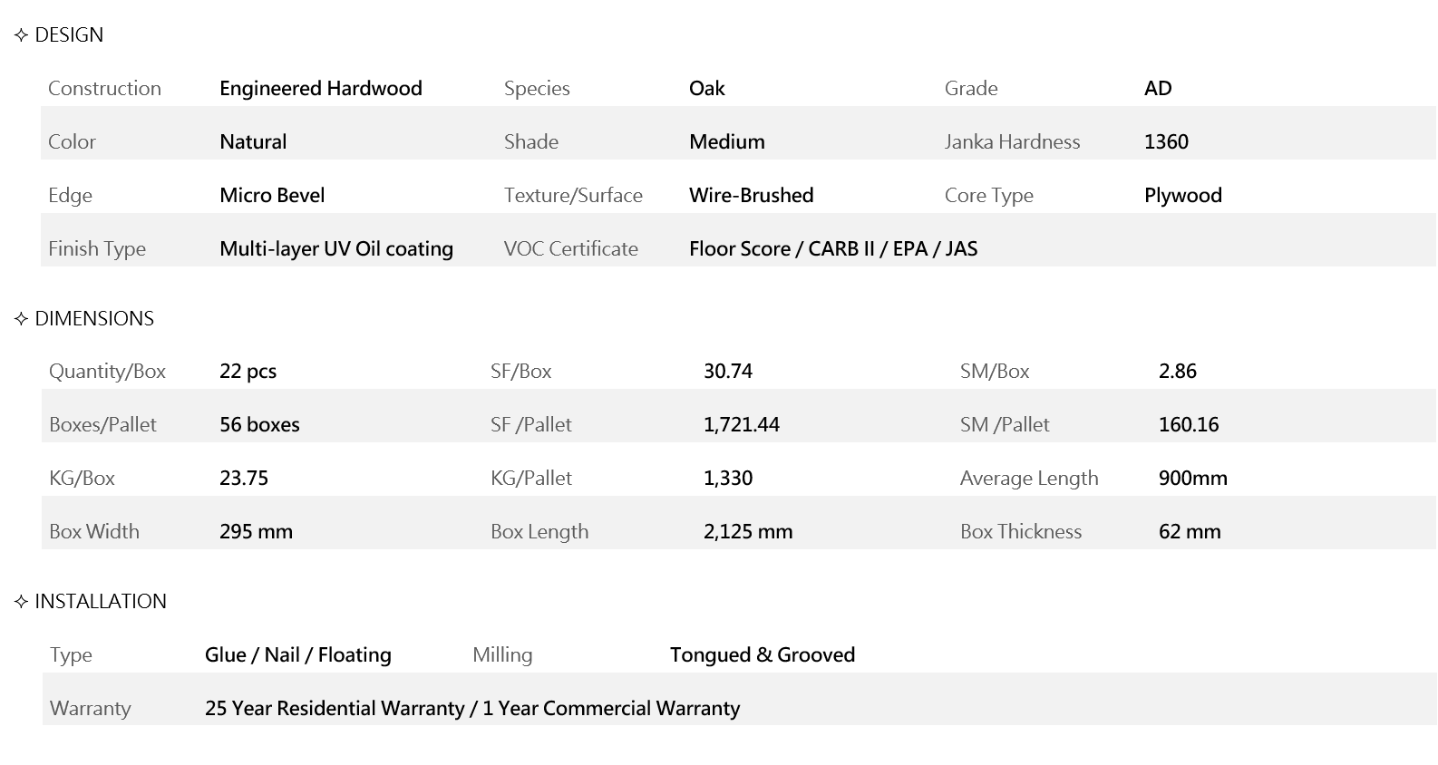
Task: Click the Multi-layer UV Oil coating text
Action: coord(336,249)
